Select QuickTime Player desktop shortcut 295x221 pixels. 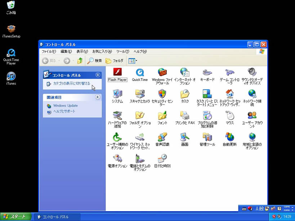[x=11, y=57]
